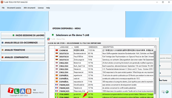
Task: Open the Strumenti Lessico menu
Action: 14,8
